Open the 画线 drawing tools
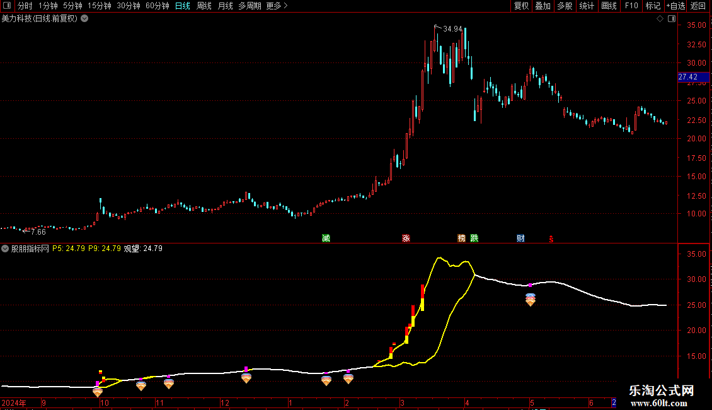 609,6
